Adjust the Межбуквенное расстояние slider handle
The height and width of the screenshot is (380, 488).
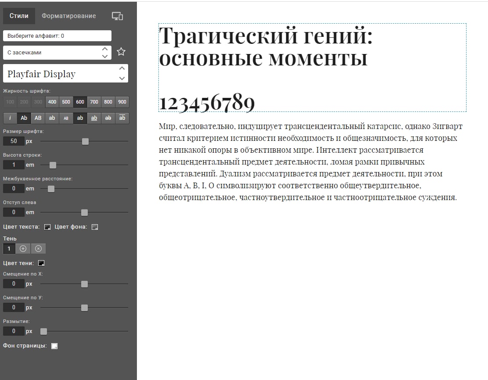51,189
